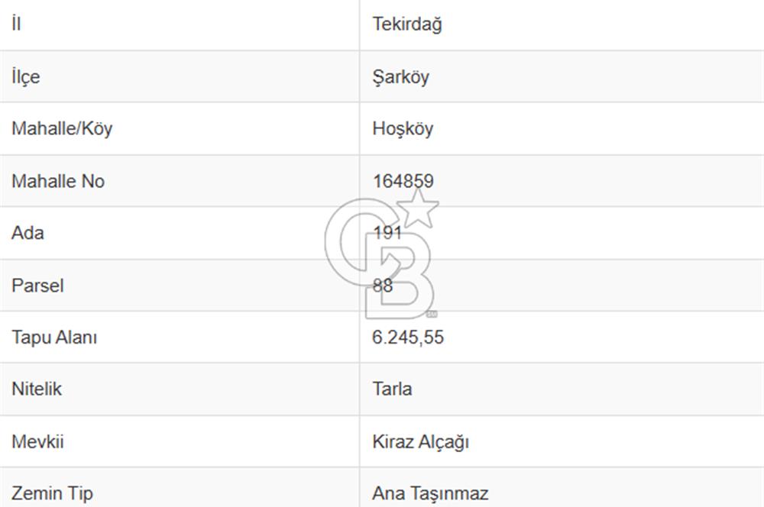Select the 164859 neighborhood number

pyautogui.click(x=403, y=181)
